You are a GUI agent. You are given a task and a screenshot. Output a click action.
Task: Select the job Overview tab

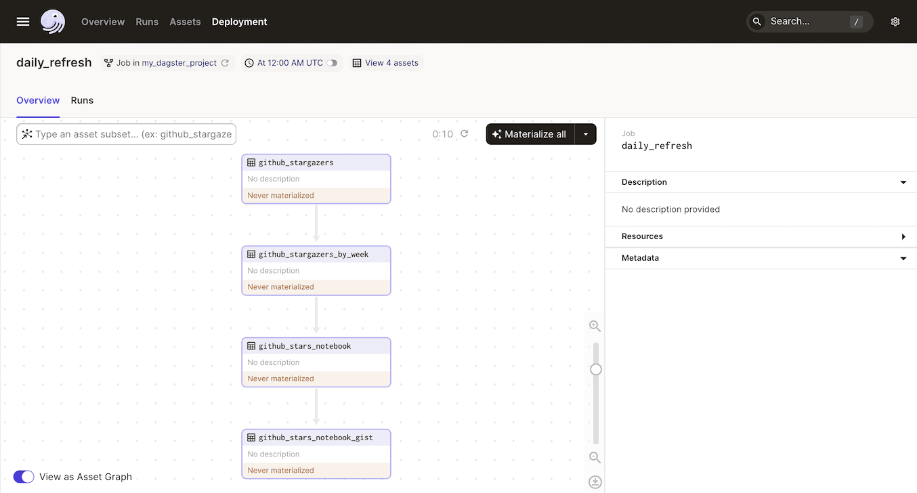tap(38, 100)
